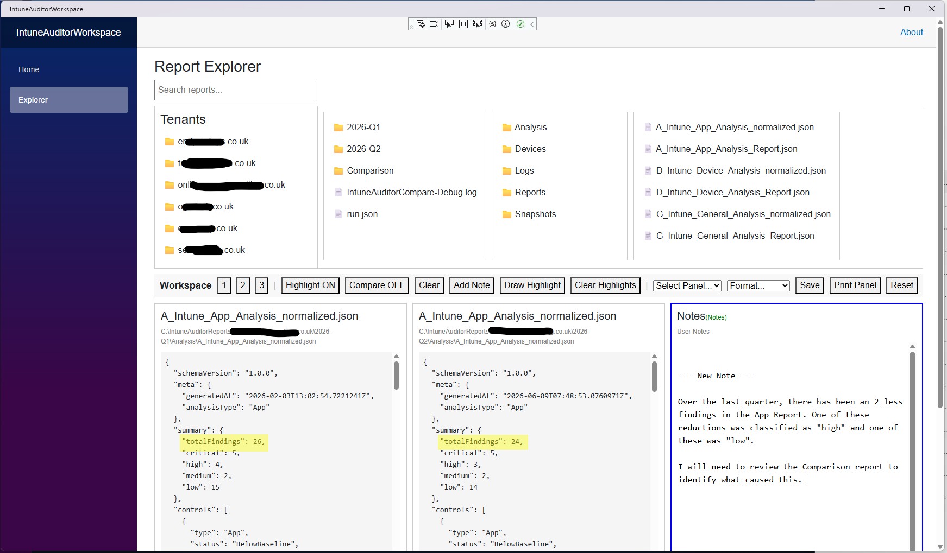Activate the Select Element pointer icon
Screen dimensions: 947x553
pyautogui.click(x=449, y=24)
